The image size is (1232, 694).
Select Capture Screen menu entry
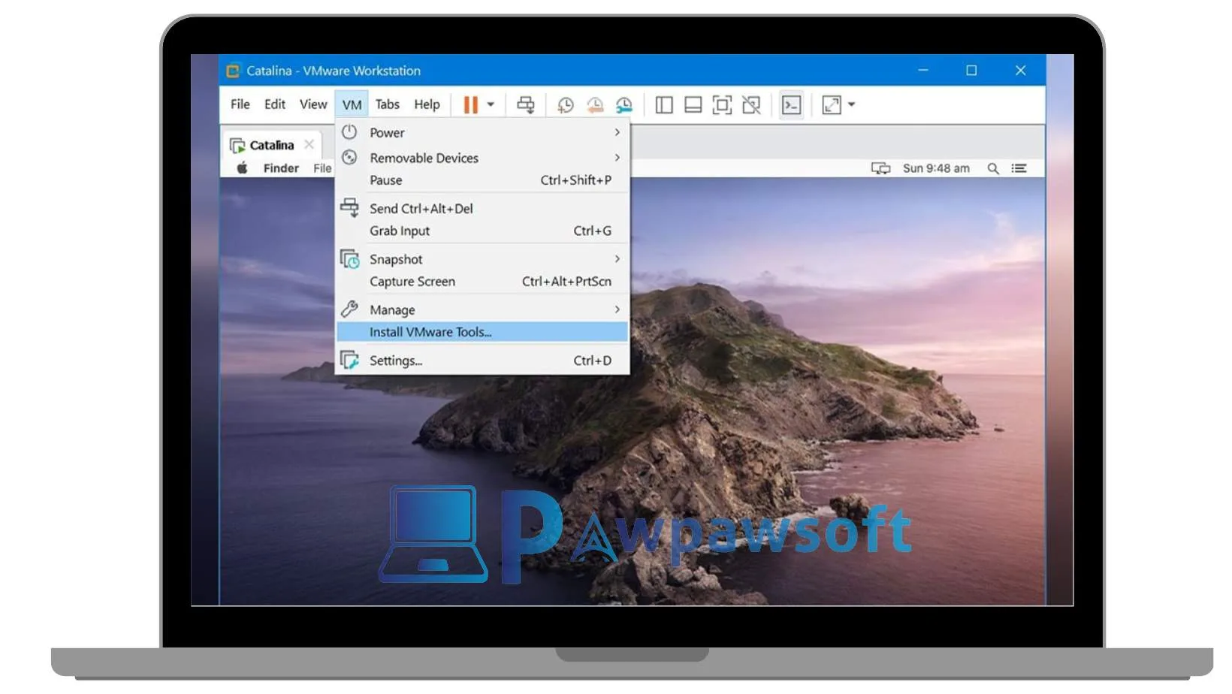(482, 282)
